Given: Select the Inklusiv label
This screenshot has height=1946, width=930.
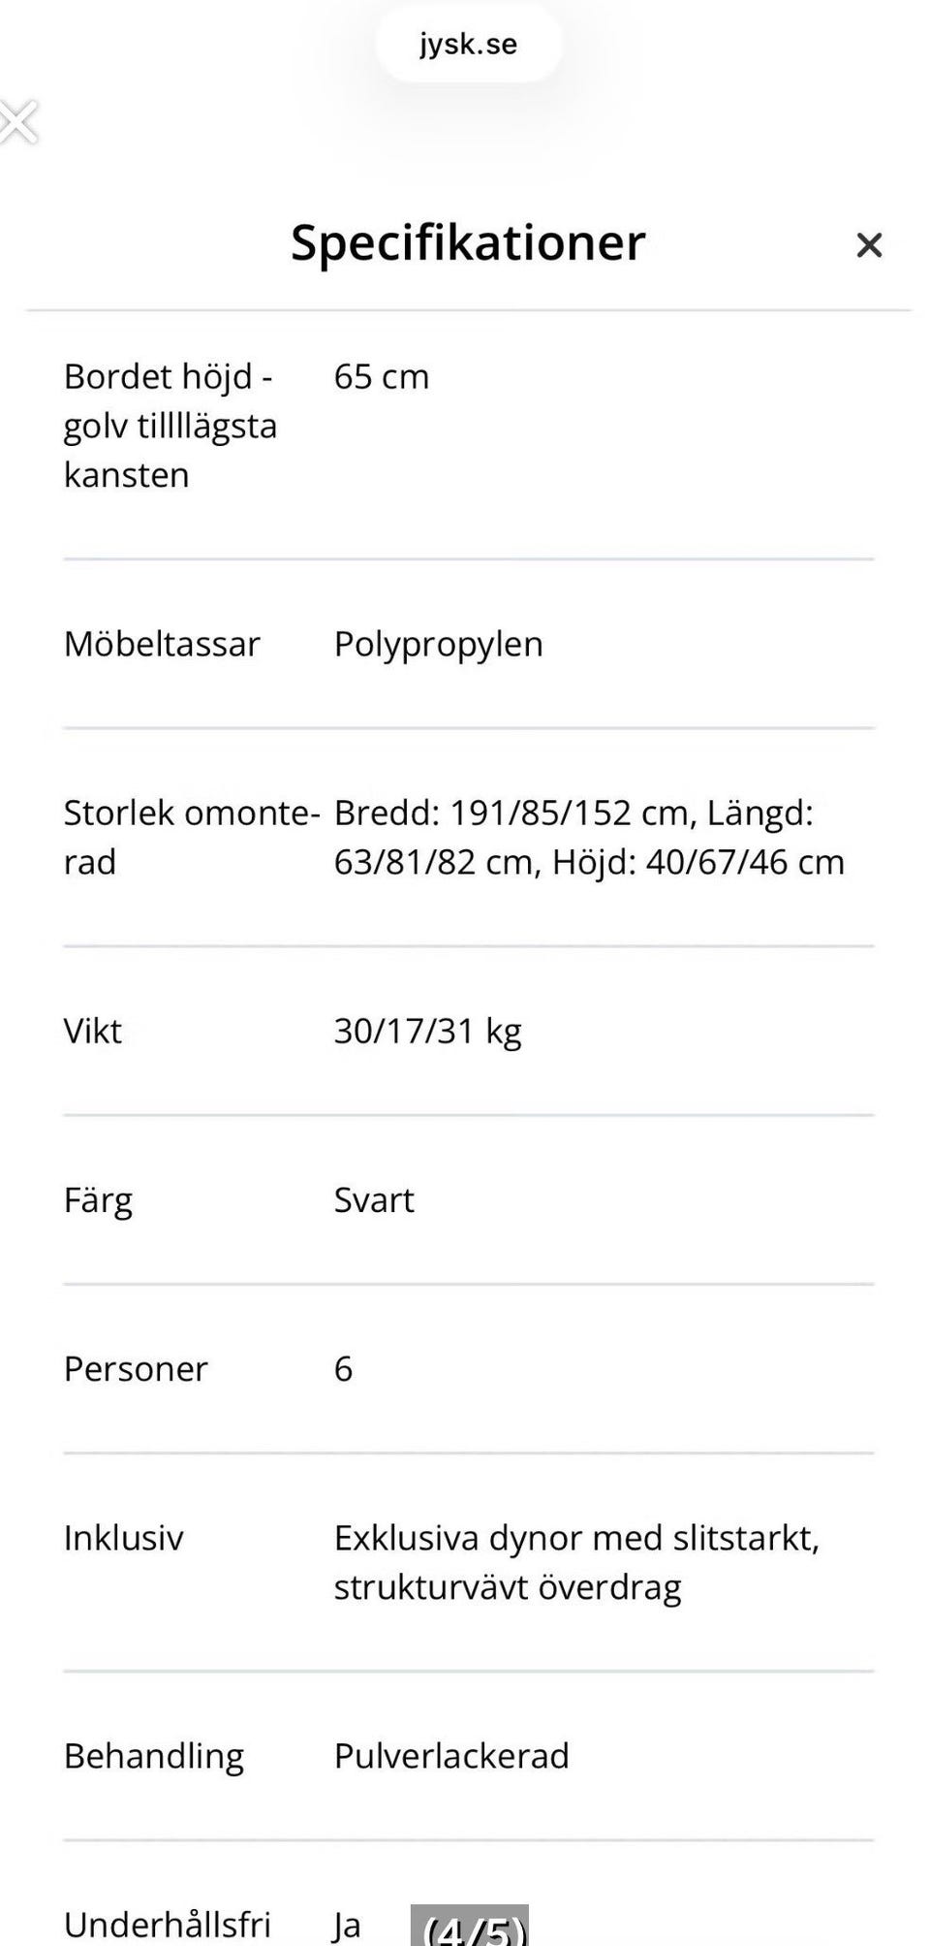Looking at the screenshot, I should click(x=123, y=1538).
